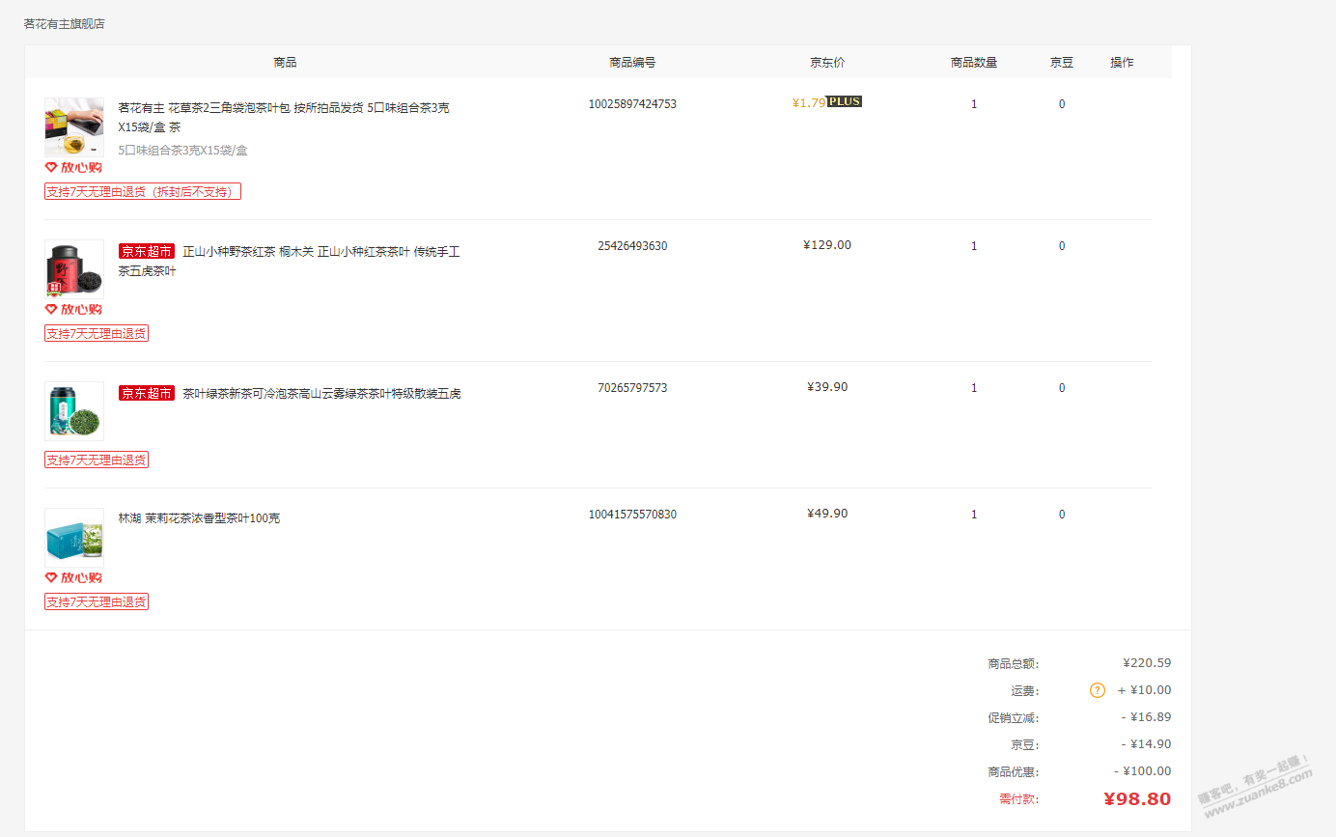Open the 林湖 茉莉花茶浓香型 product title link
The height and width of the screenshot is (837, 1336).
[x=199, y=518]
